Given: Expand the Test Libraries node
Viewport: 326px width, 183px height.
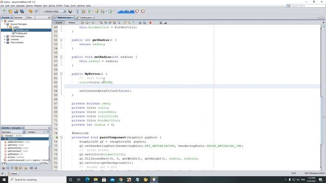Looking at the screenshot, I should click(x=5, y=42).
